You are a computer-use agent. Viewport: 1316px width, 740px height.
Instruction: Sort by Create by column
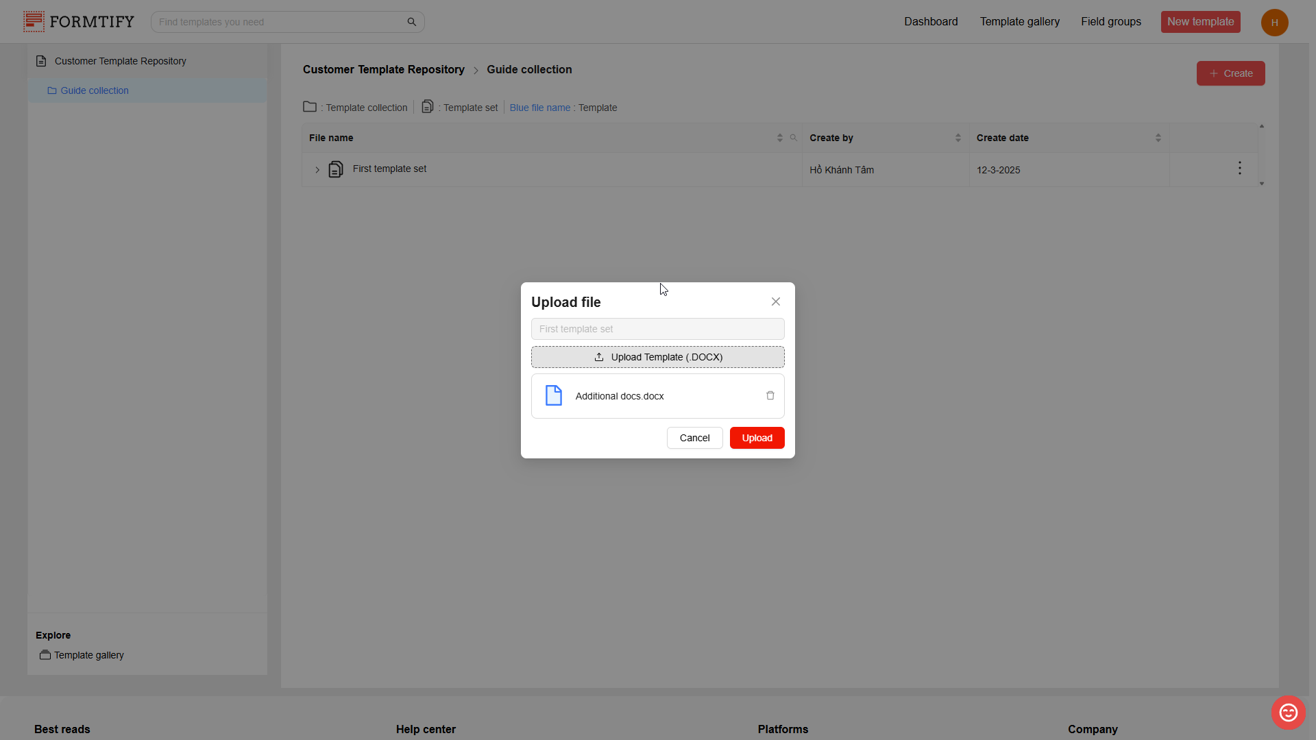pyautogui.click(x=958, y=138)
